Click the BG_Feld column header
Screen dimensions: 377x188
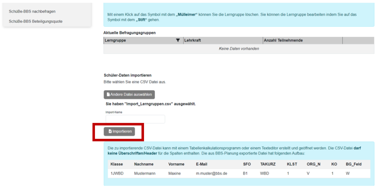(x=354, y=164)
